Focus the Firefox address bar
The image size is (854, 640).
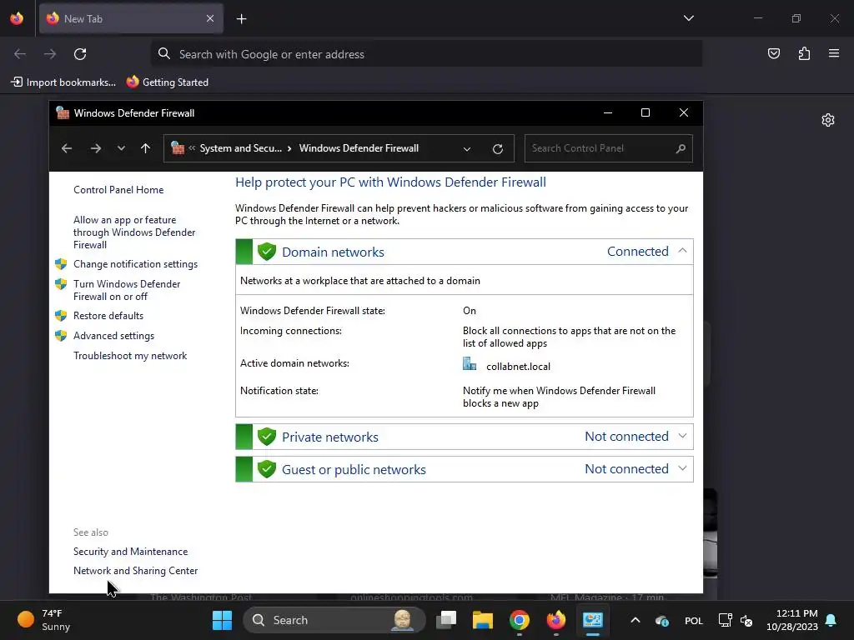(x=426, y=54)
